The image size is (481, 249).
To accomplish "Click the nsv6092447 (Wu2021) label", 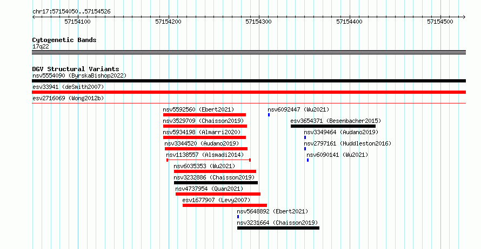I will [x=298, y=109].
